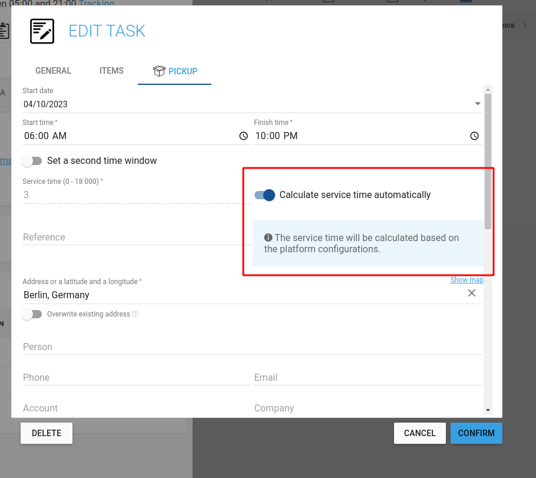
Task: Confirm the task edits
Action: [x=476, y=433]
